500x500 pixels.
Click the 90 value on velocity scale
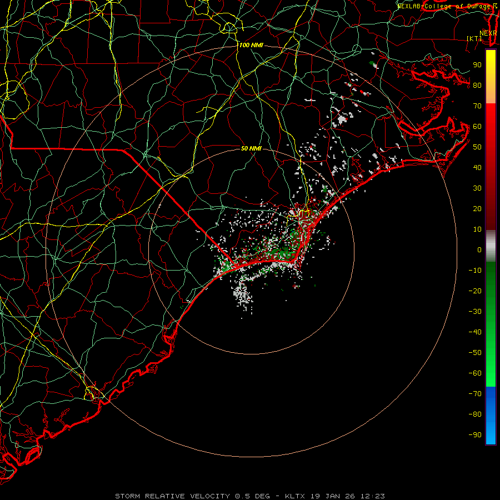tap(477, 65)
